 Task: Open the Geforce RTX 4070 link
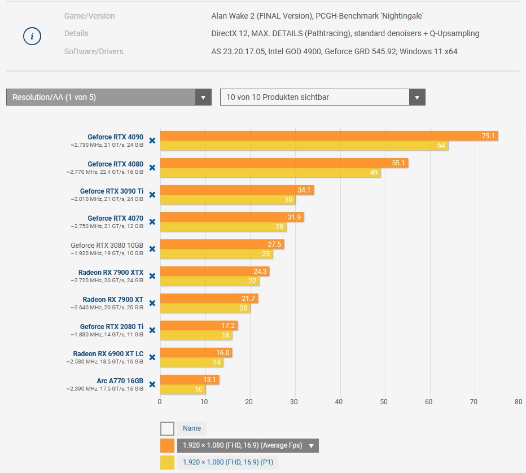(115, 218)
